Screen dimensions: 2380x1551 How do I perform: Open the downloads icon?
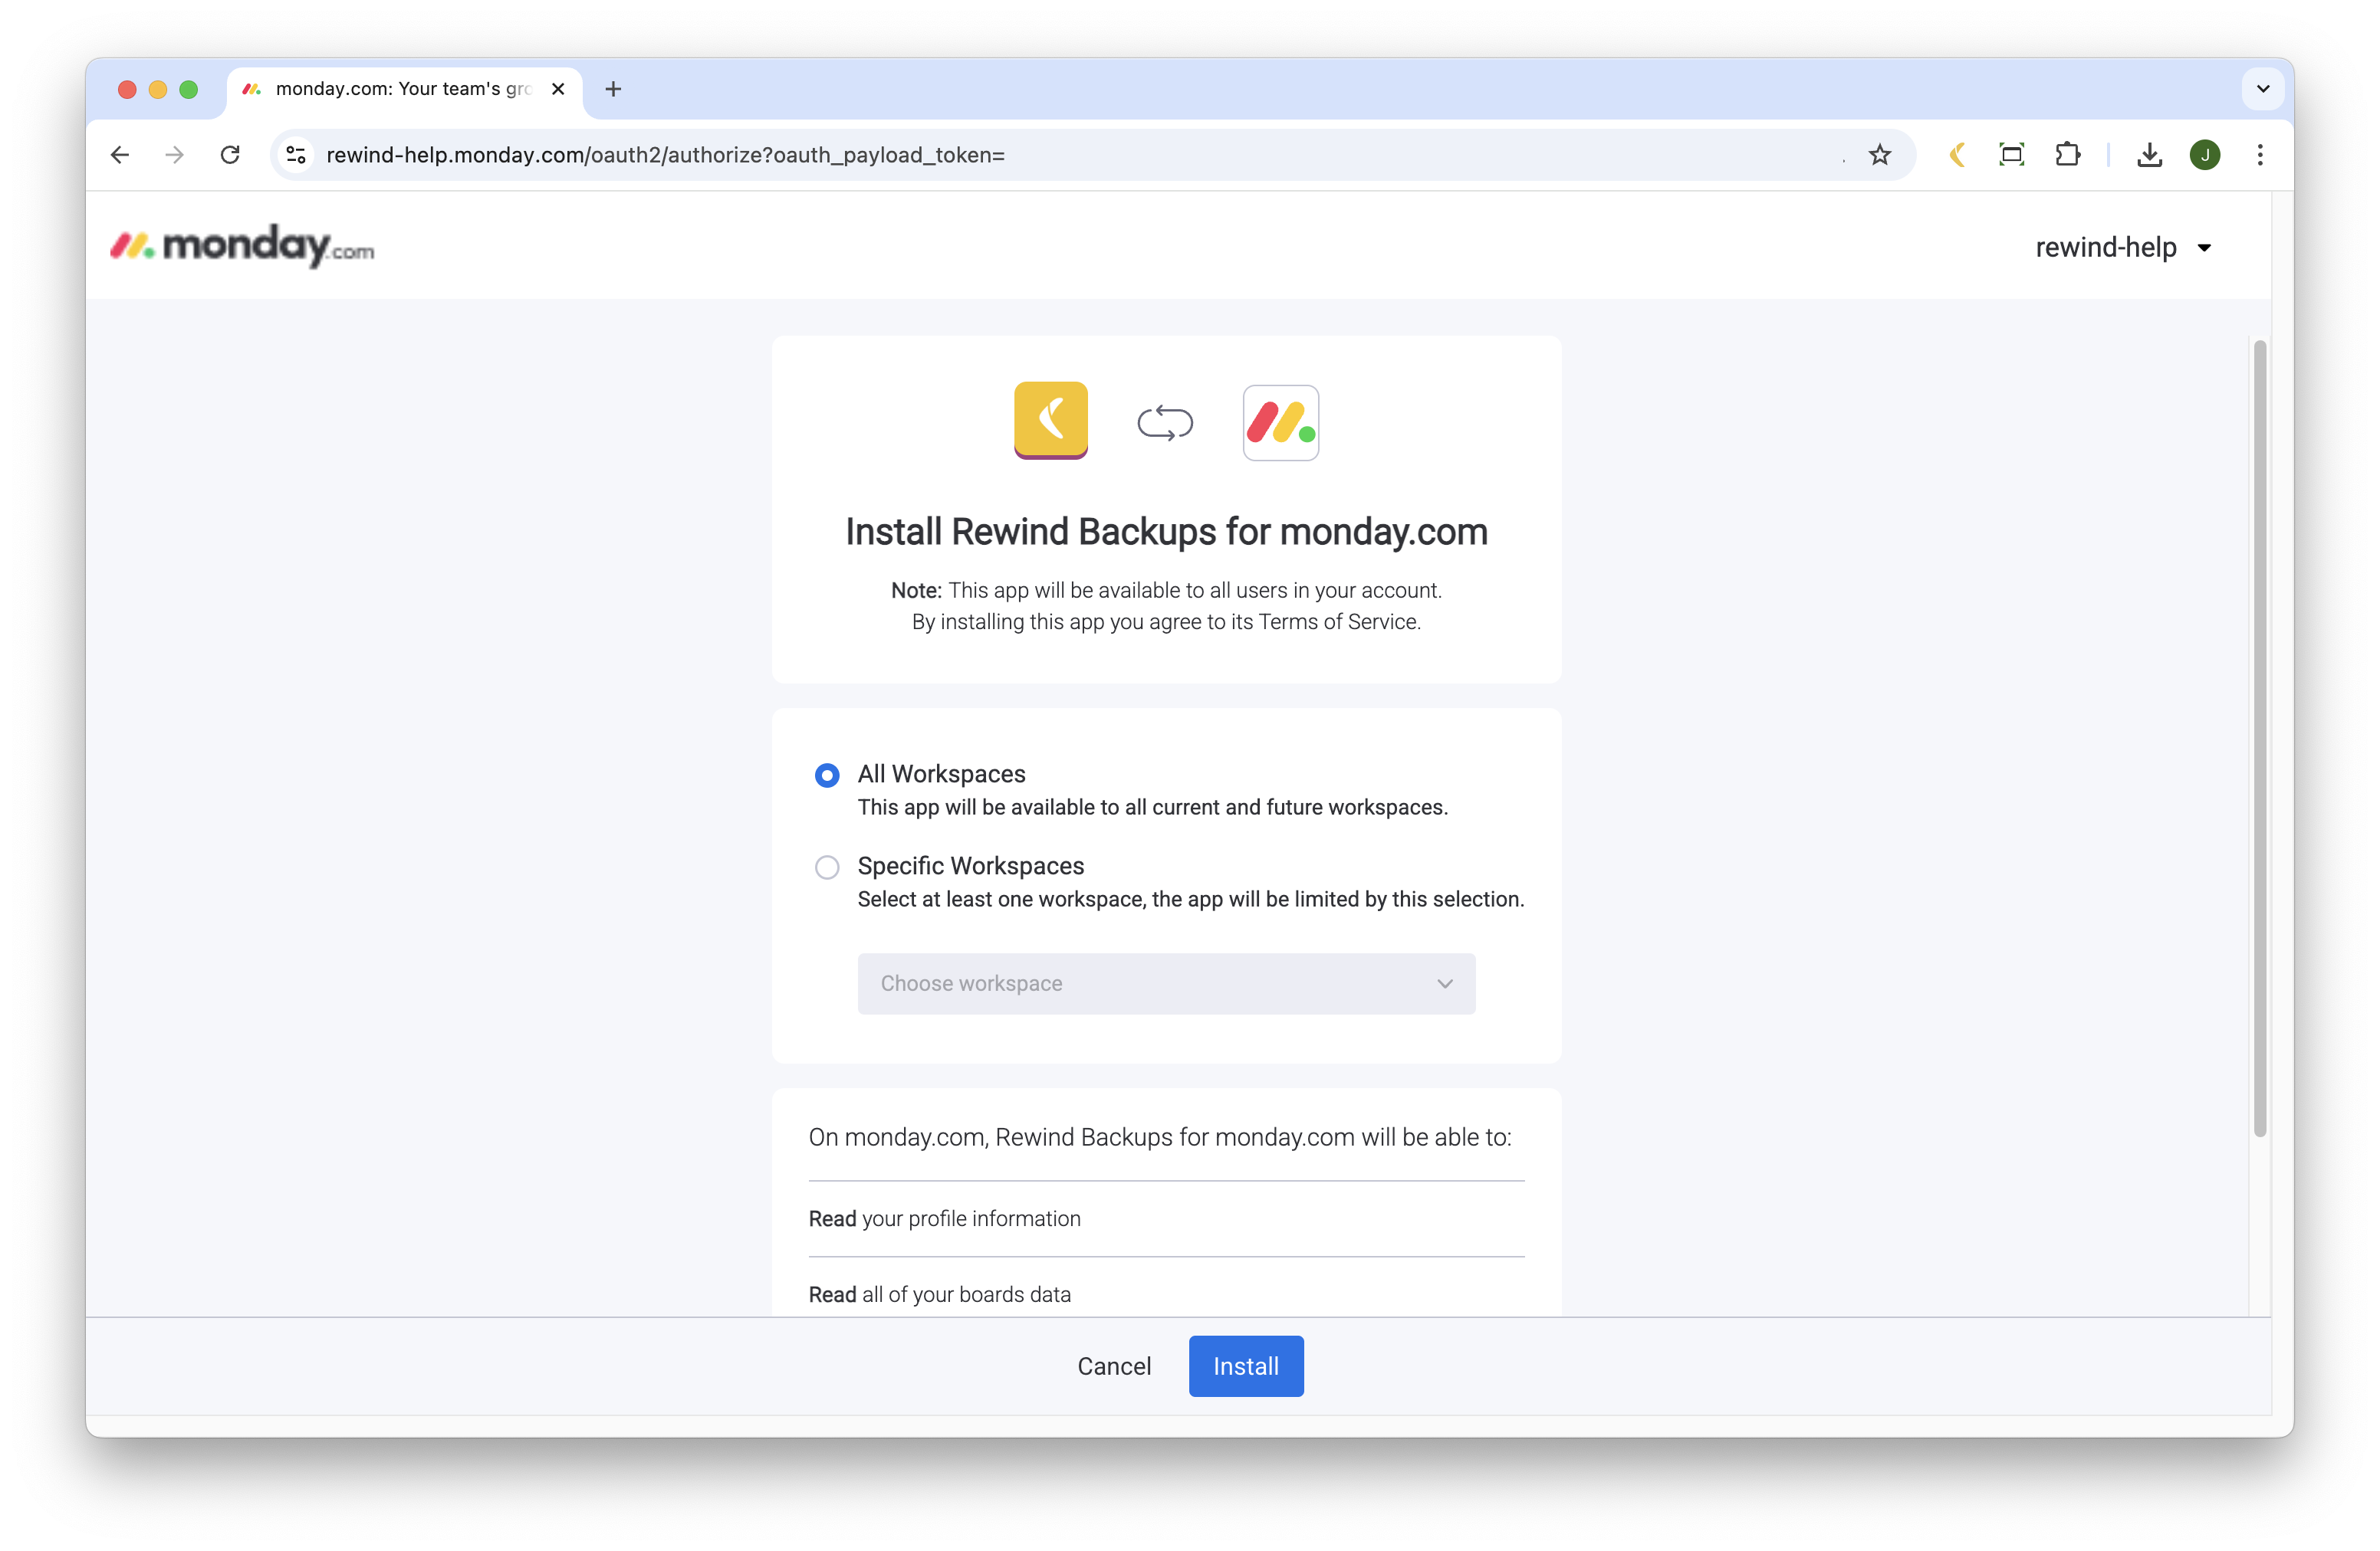coord(2149,155)
